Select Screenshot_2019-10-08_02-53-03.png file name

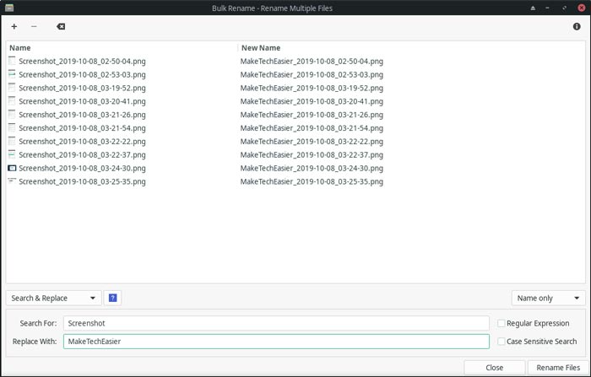(82, 74)
